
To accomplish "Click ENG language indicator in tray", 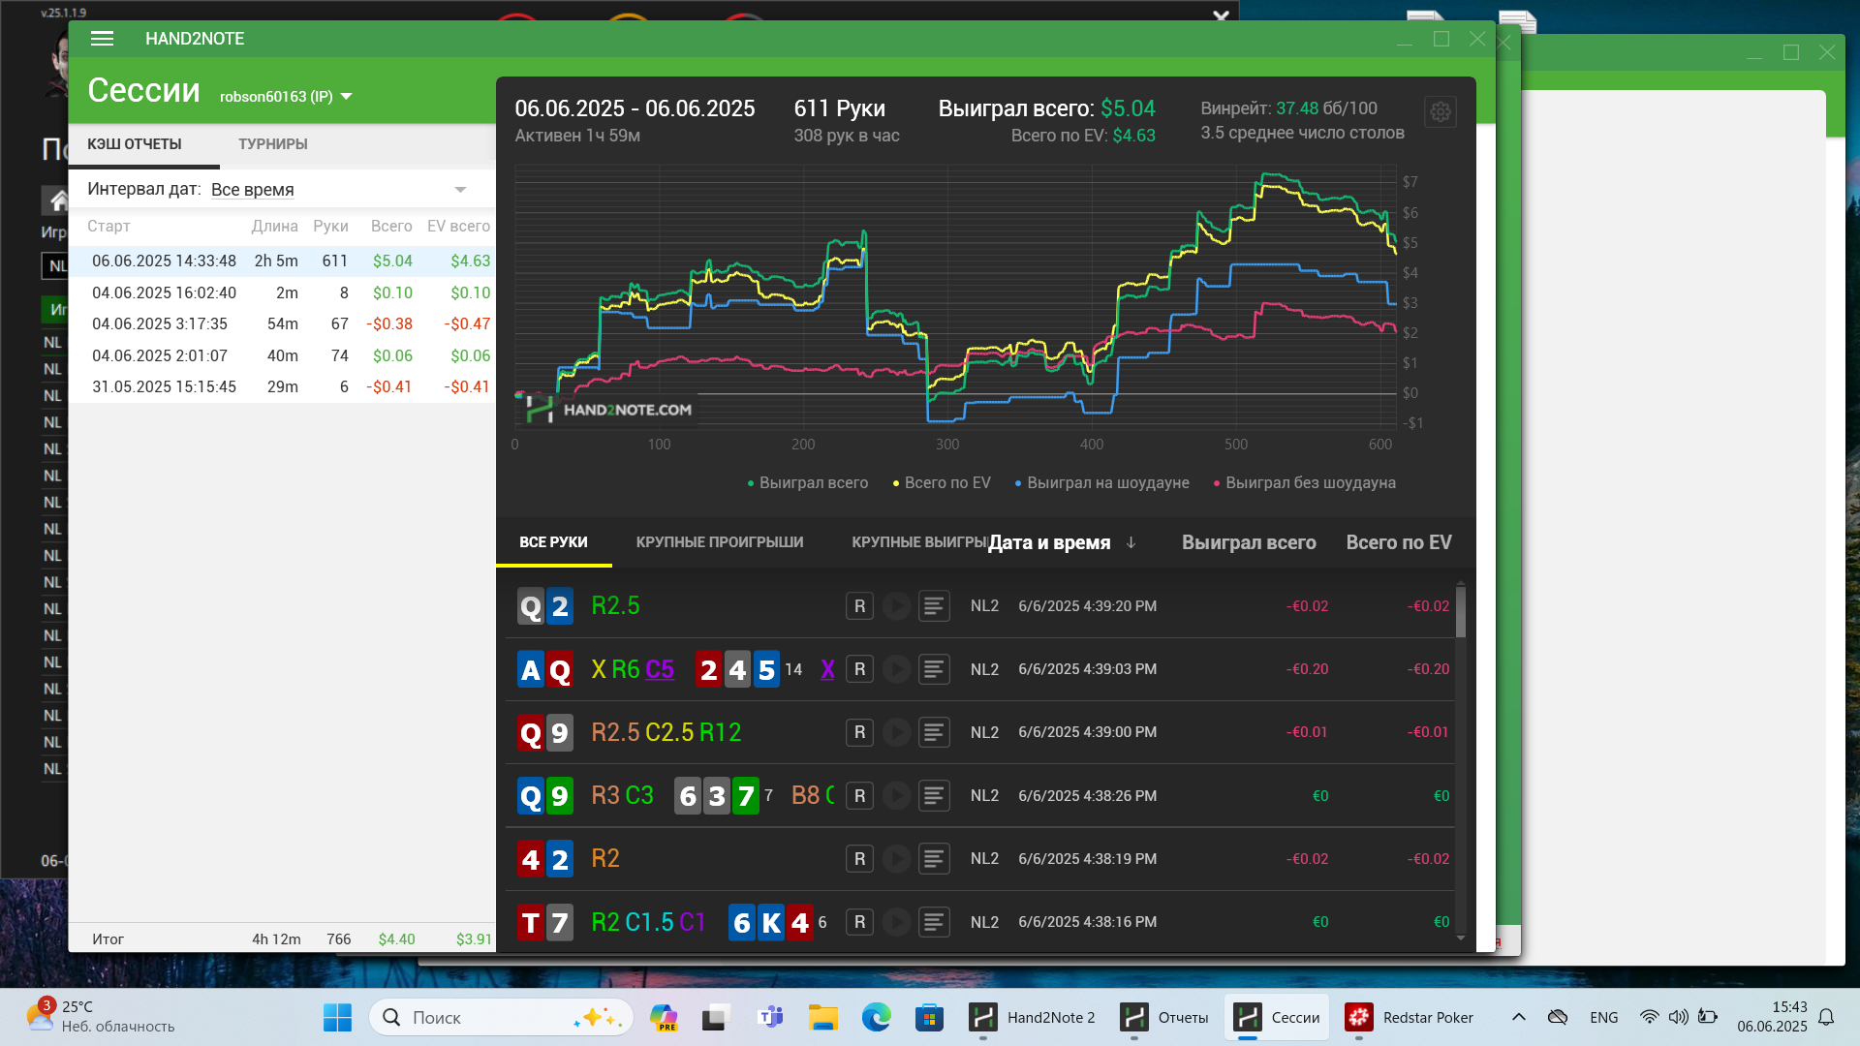I will point(1603,1017).
